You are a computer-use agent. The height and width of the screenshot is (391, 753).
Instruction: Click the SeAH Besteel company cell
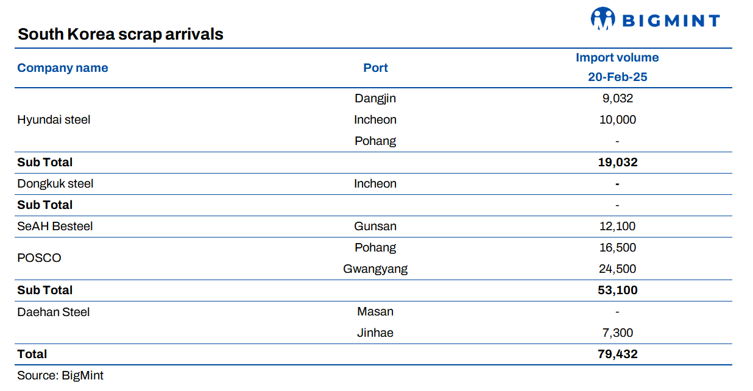pos(55,227)
